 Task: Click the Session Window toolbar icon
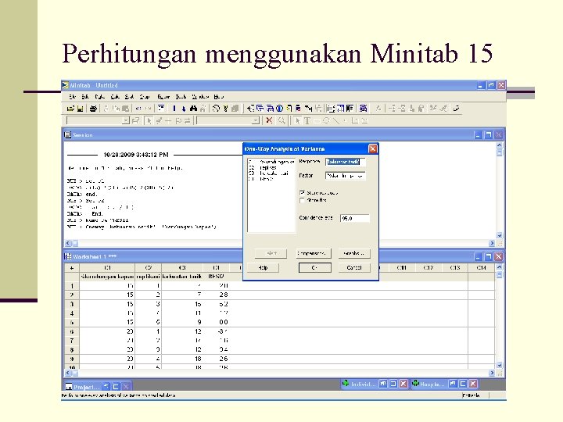coord(331,109)
